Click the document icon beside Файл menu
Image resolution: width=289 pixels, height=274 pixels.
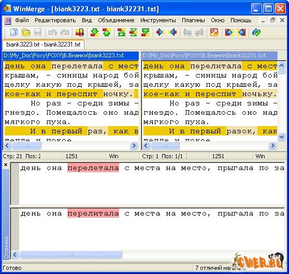[8, 20]
